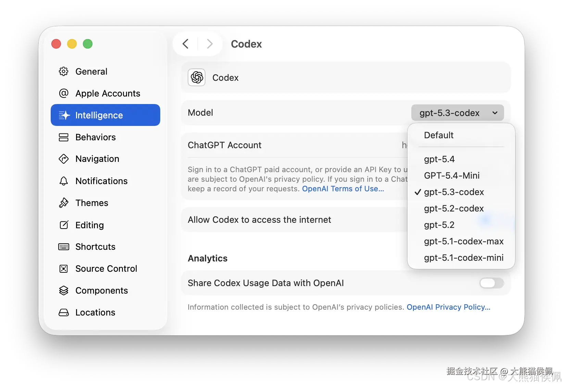This screenshot has height=386, width=563.
Task: Show Themes settings
Action: [x=105, y=203]
